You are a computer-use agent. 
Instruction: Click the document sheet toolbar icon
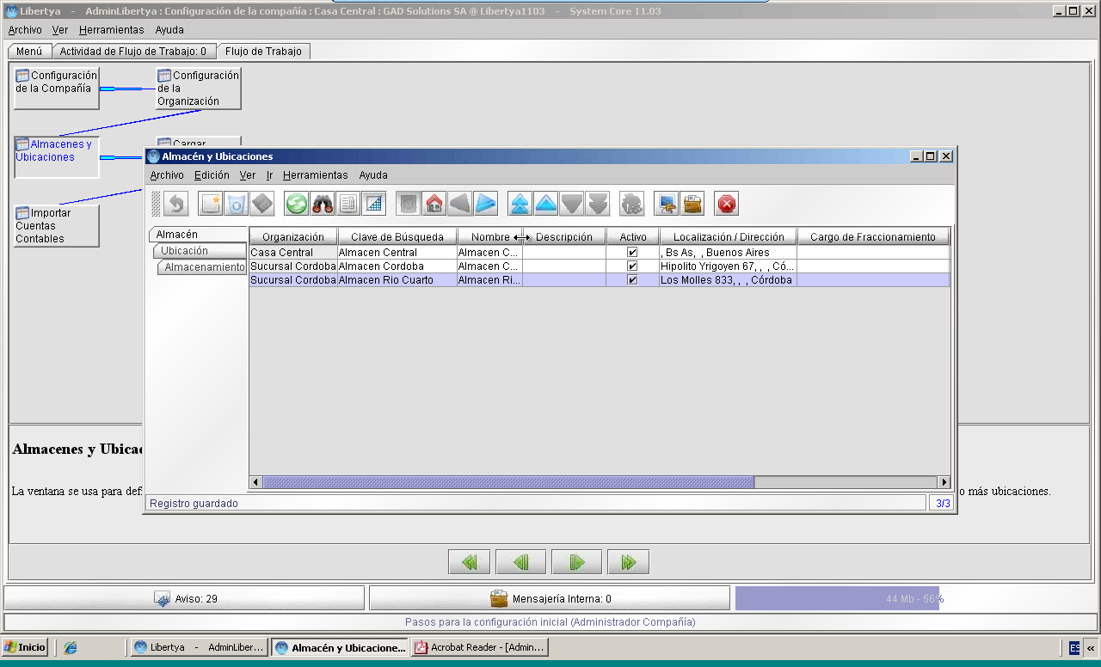tap(348, 204)
